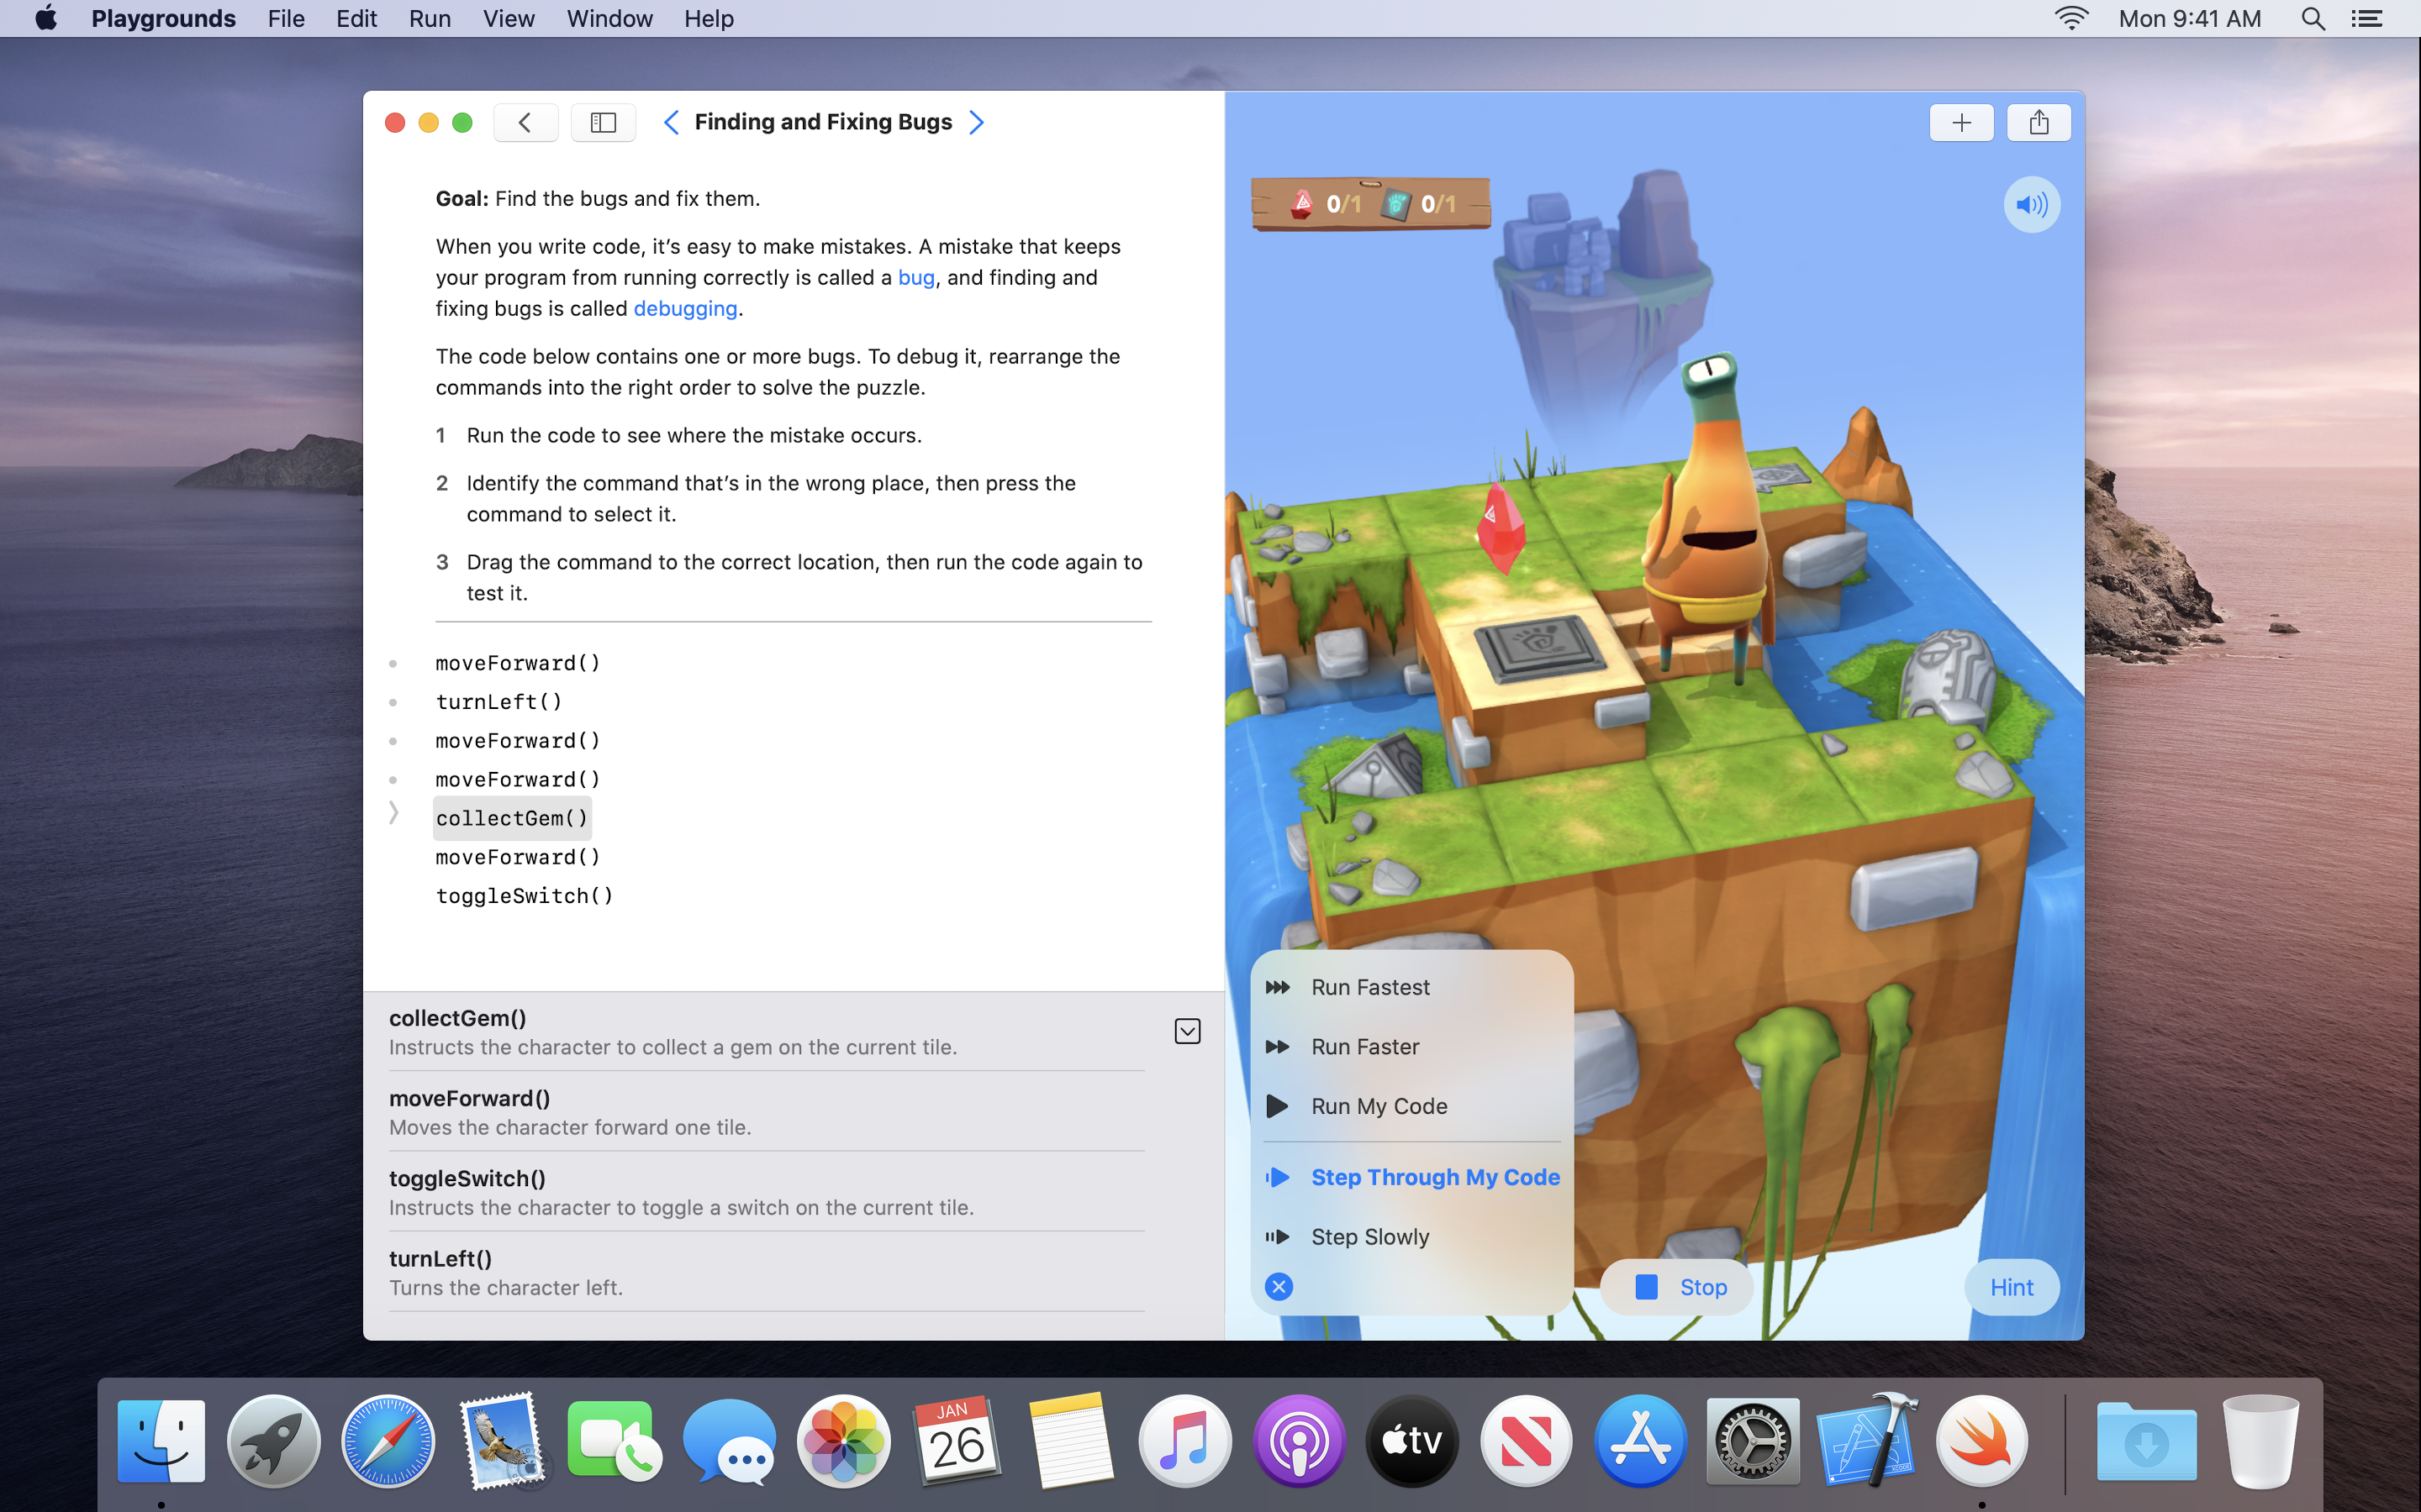2421x1512 pixels.
Task: Open Spotlight search from the menu bar
Action: [x=2313, y=19]
